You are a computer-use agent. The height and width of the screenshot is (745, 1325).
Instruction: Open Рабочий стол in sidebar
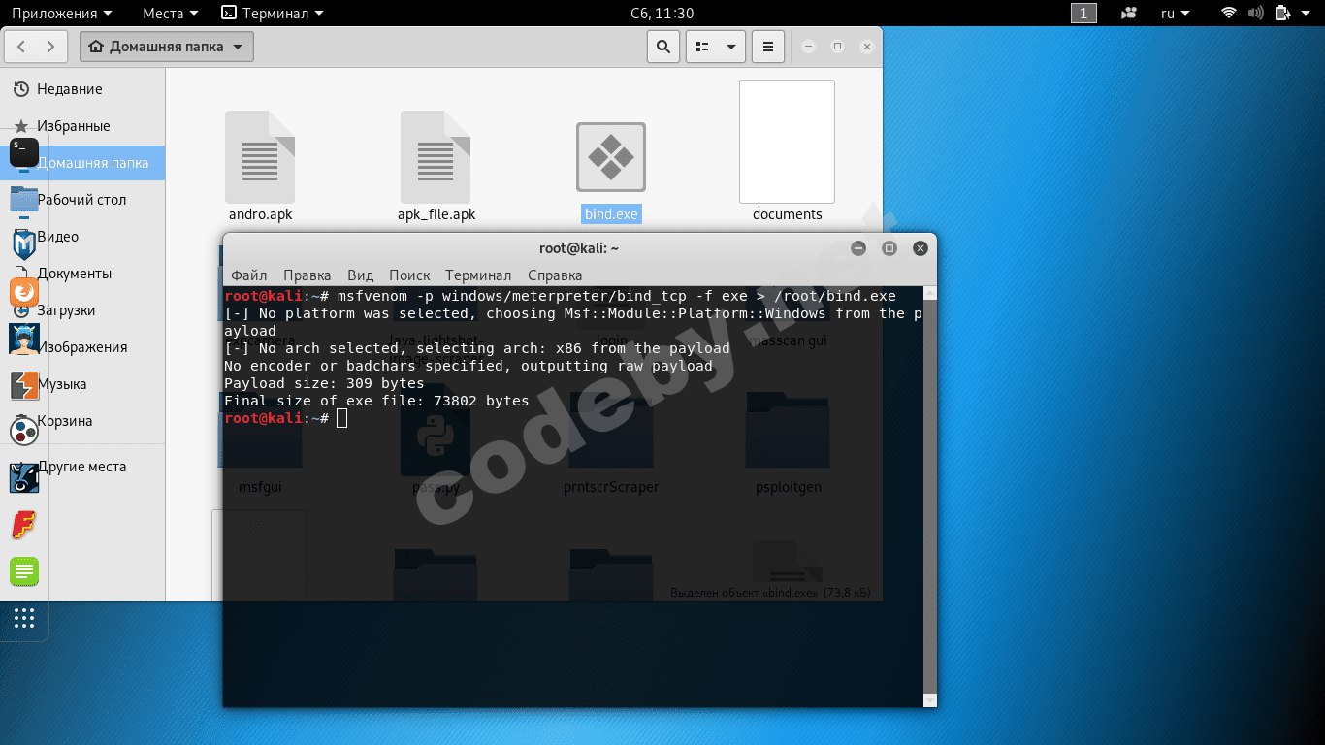tap(83, 200)
